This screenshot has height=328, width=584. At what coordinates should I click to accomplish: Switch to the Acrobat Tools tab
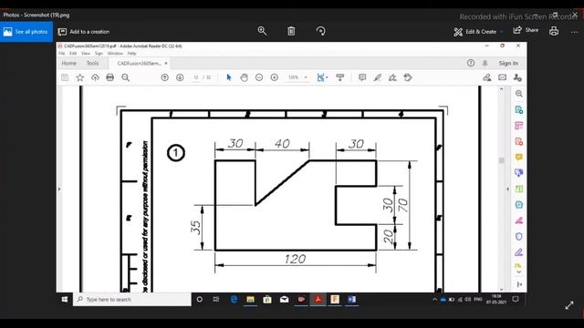click(92, 63)
